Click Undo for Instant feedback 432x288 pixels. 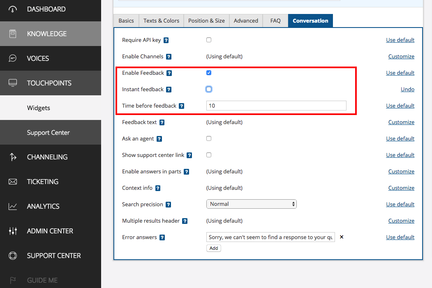click(x=407, y=89)
